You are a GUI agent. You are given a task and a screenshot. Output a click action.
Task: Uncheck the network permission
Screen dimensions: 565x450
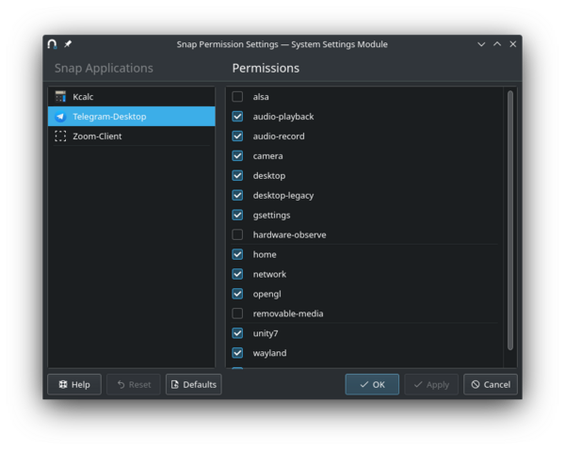237,274
